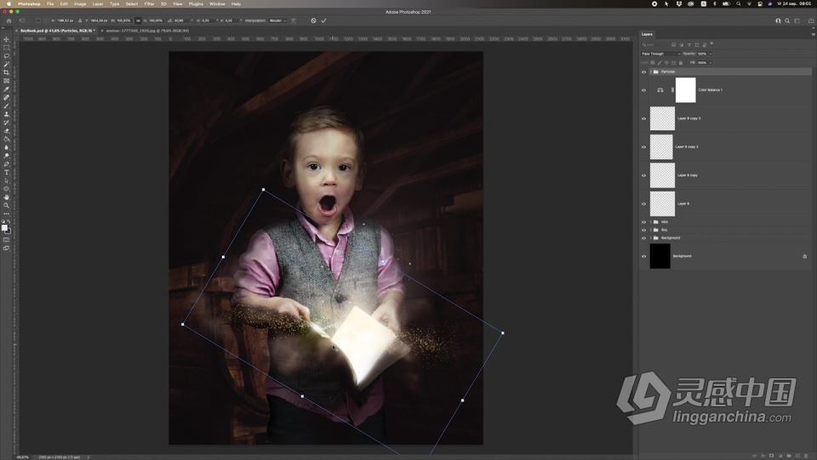Select the Path Selection tool
This screenshot has width=817, height=460.
click(x=6, y=181)
